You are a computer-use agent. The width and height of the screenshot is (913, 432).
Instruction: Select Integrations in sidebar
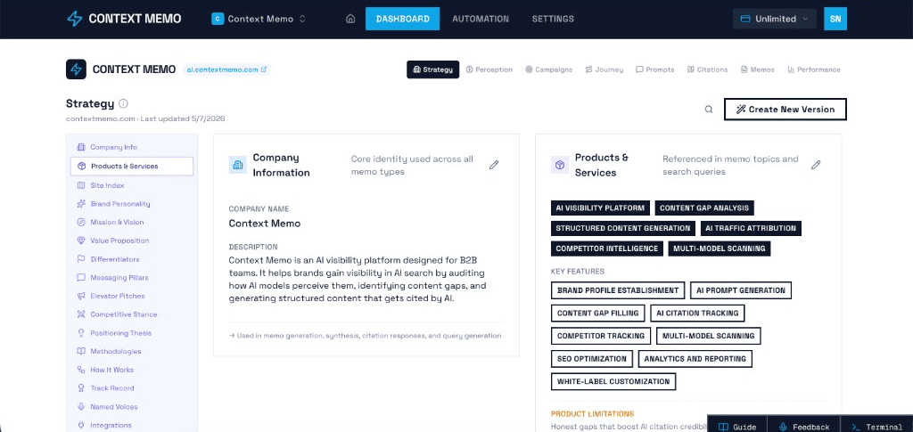click(x=132, y=425)
